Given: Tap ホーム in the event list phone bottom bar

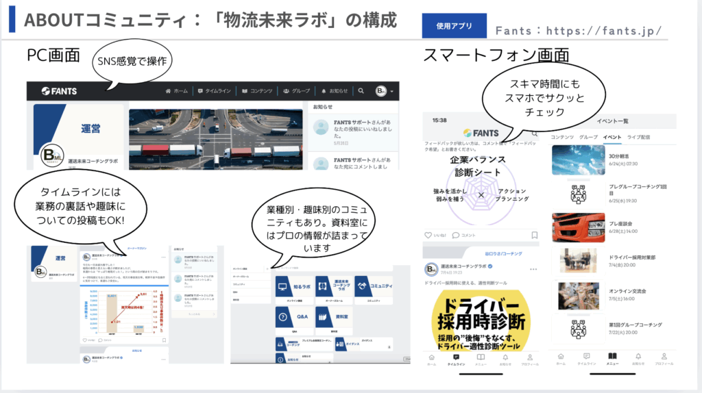Looking at the screenshot, I should coord(561,359).
